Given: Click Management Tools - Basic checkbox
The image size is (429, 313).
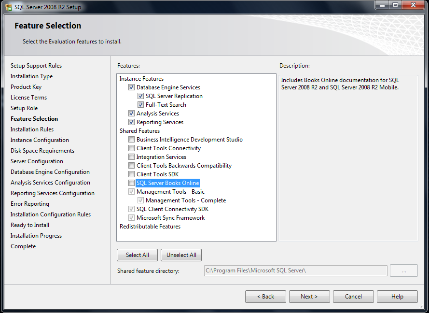Looking at the screenshot, I should pyautogui.click(x=132, y=192).
